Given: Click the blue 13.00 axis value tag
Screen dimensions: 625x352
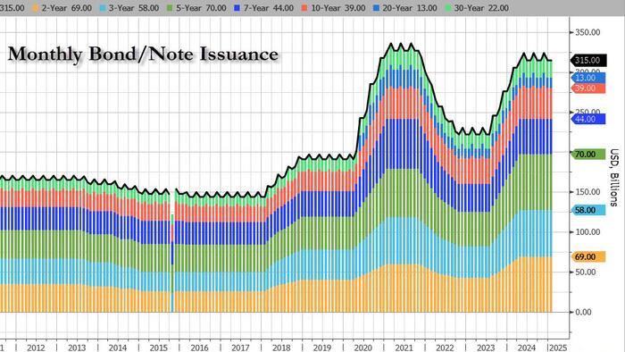Looking at the screenshot, I should [588, 78].
